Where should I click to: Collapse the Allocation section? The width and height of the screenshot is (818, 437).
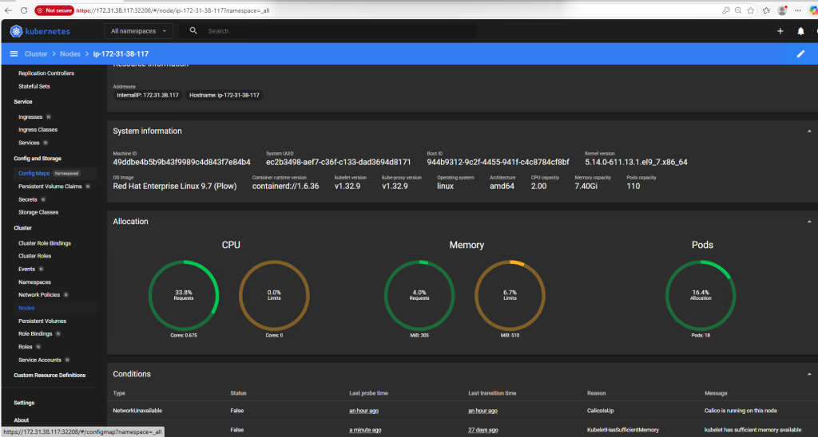808,222
